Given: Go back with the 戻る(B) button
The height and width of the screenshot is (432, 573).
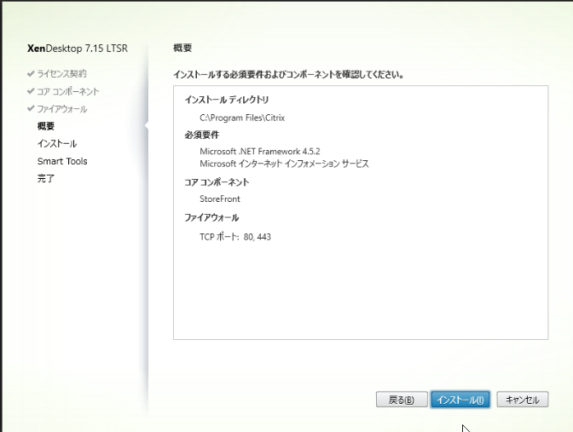Looking at the screenshot, I should pyautogui.click(x=402, y=400).
